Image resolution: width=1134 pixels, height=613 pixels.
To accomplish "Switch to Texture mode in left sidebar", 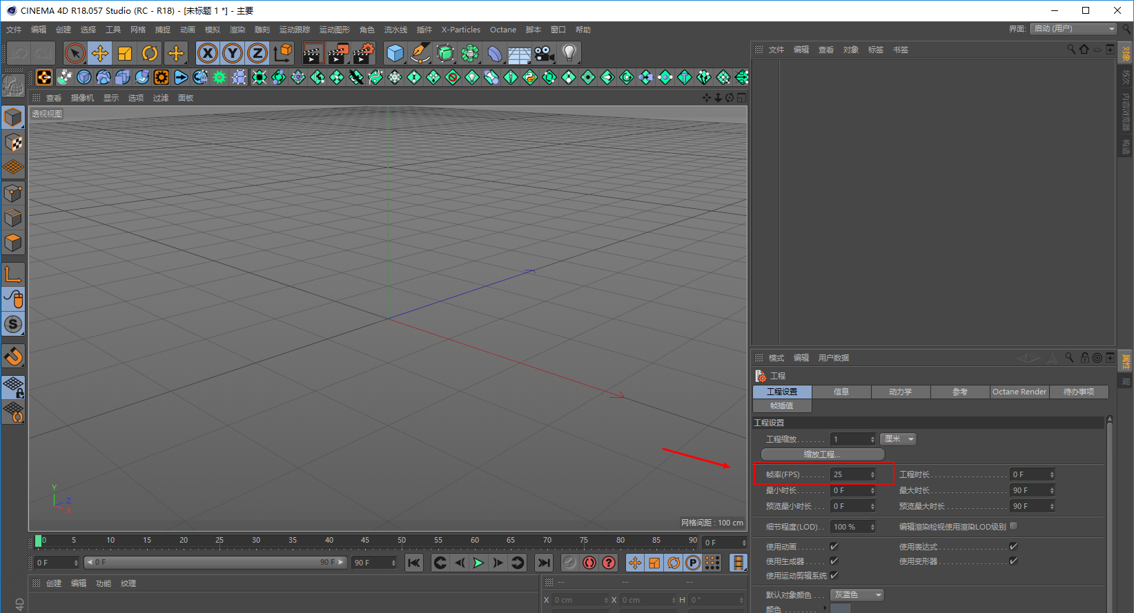I will [x=13, y=143].
